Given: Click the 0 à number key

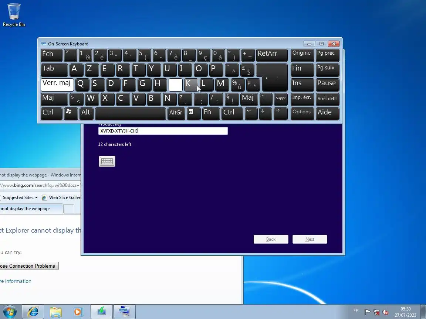Looking at the screenshot, I should click(218, 55).
